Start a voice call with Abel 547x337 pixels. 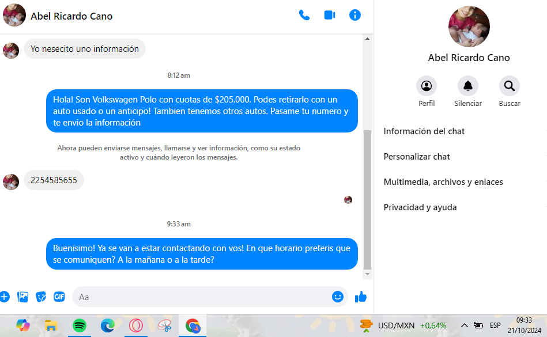click(x=304, y=16)
